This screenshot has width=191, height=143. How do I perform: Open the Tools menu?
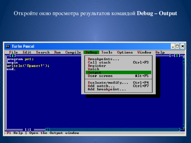tap(107, 52)
